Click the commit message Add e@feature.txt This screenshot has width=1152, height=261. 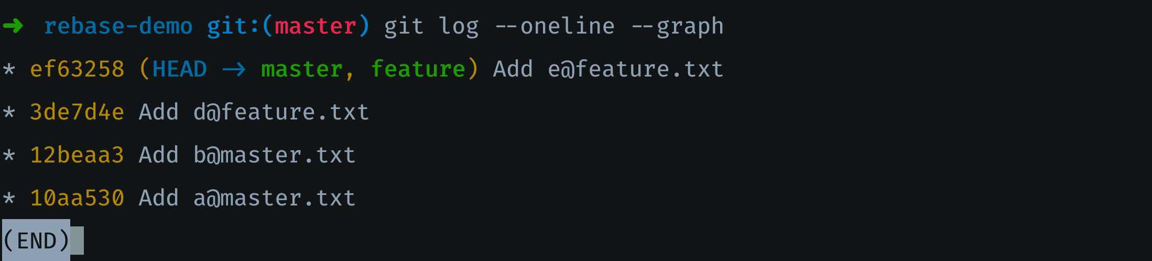click(x=608, y=69)
